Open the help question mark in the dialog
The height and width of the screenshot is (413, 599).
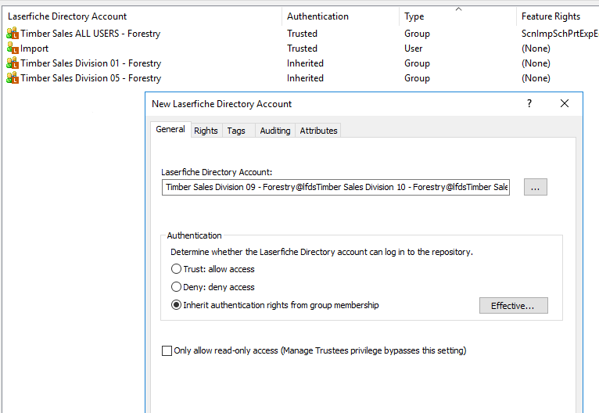coord(529,103)
